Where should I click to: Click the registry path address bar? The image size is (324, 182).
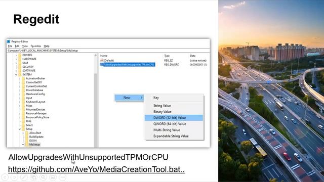108,51
